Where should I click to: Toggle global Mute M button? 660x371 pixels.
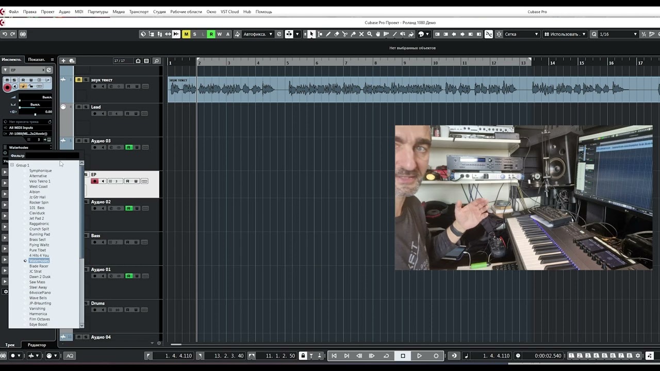pyautogui.click(x=186, y=34)
